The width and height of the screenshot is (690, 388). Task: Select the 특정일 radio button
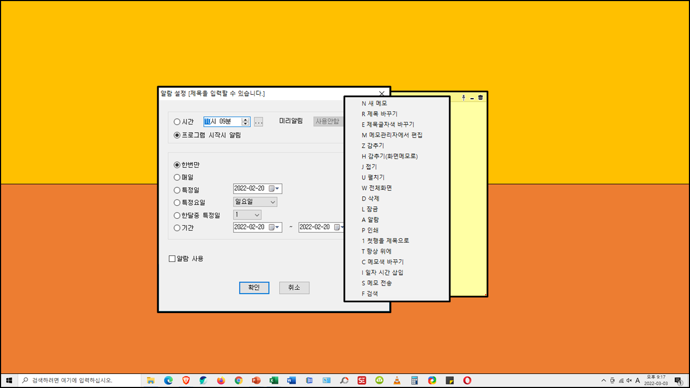187,190
